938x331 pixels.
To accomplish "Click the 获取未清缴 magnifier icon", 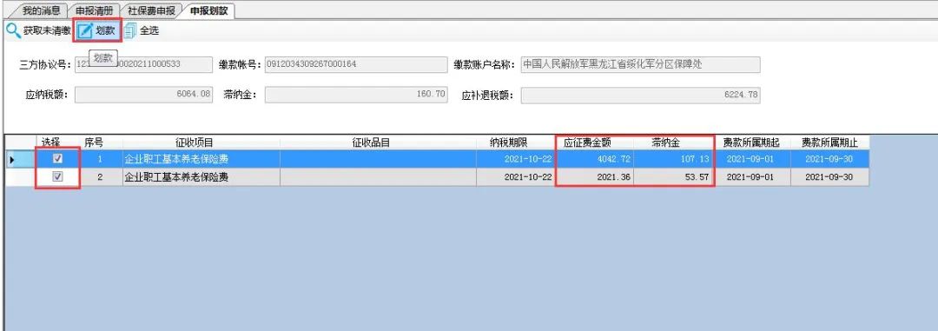I will 12,30.
